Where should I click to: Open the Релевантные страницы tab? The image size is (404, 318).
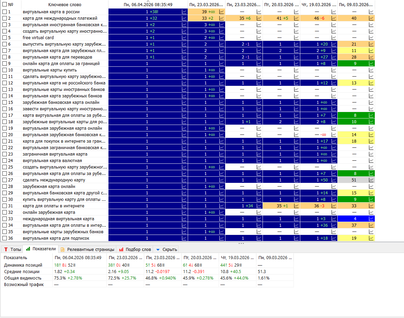click(x=88, y=250)
